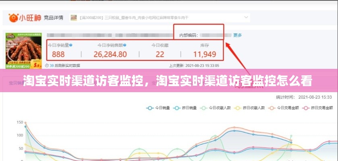Click the refresh timer clock icon
The width and height of the screenshot is (338, 161).
[x=46, y=65]
